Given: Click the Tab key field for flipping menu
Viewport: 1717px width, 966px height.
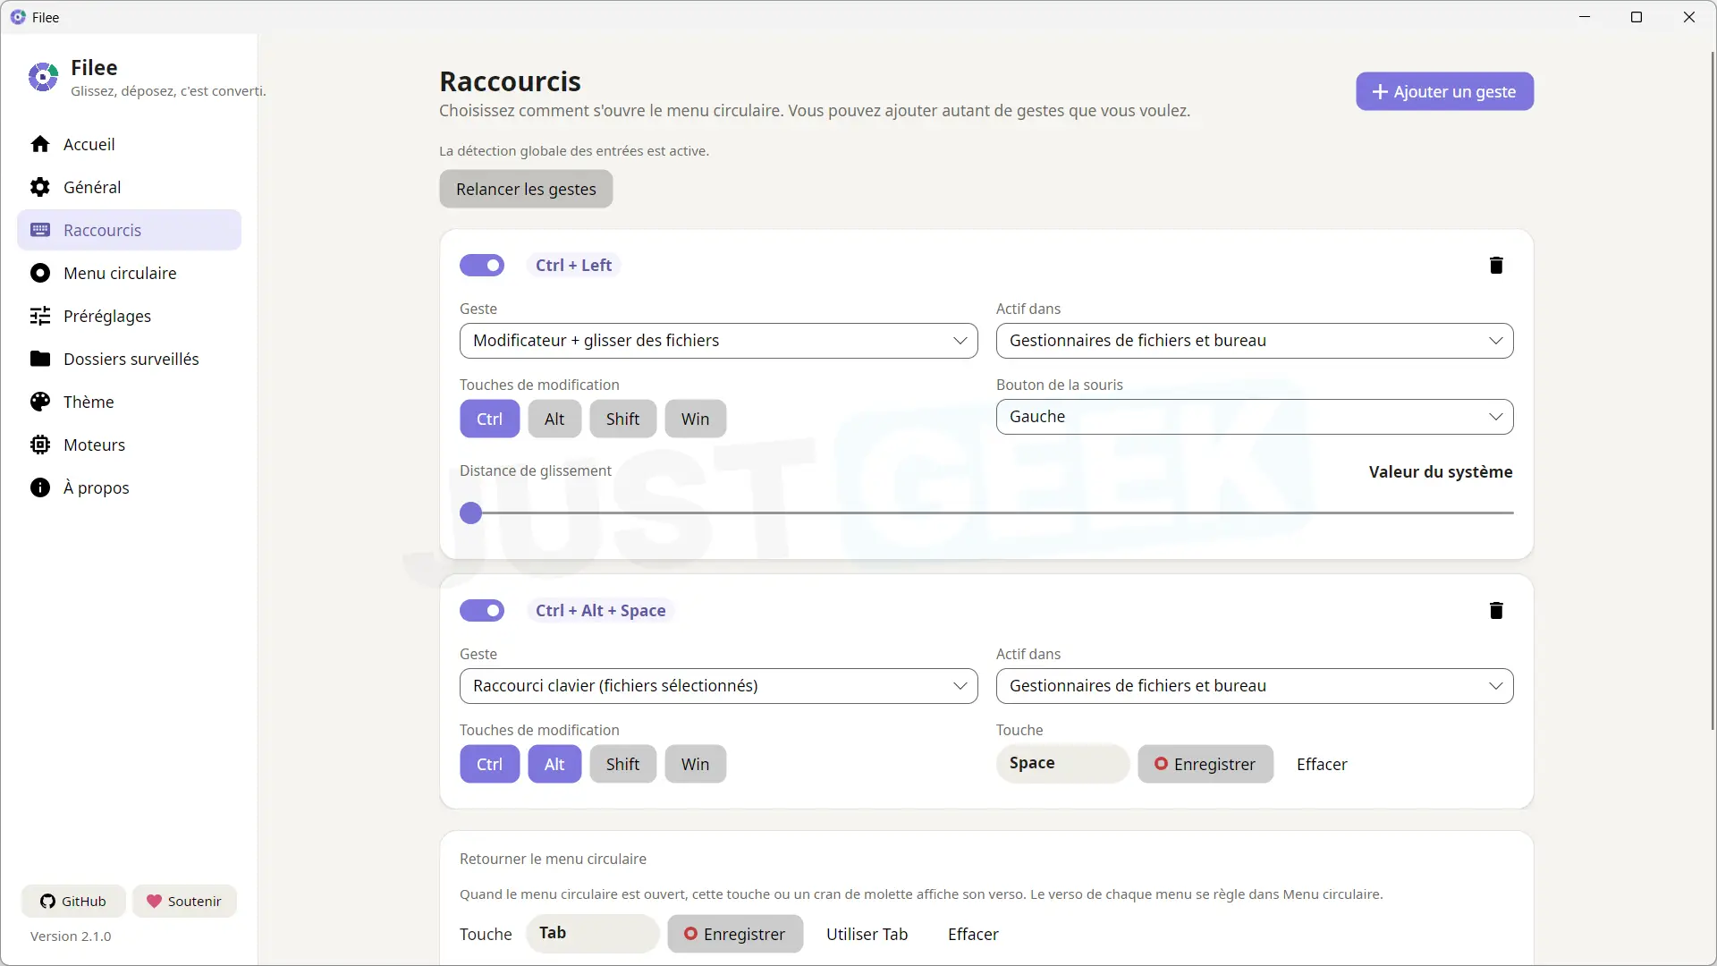Looking at the screenshot, I should point(592,933).
